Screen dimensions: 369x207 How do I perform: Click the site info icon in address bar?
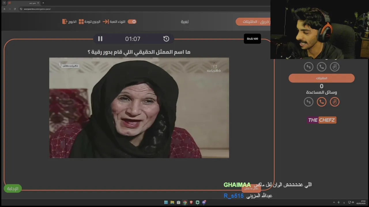click(21, 9)
